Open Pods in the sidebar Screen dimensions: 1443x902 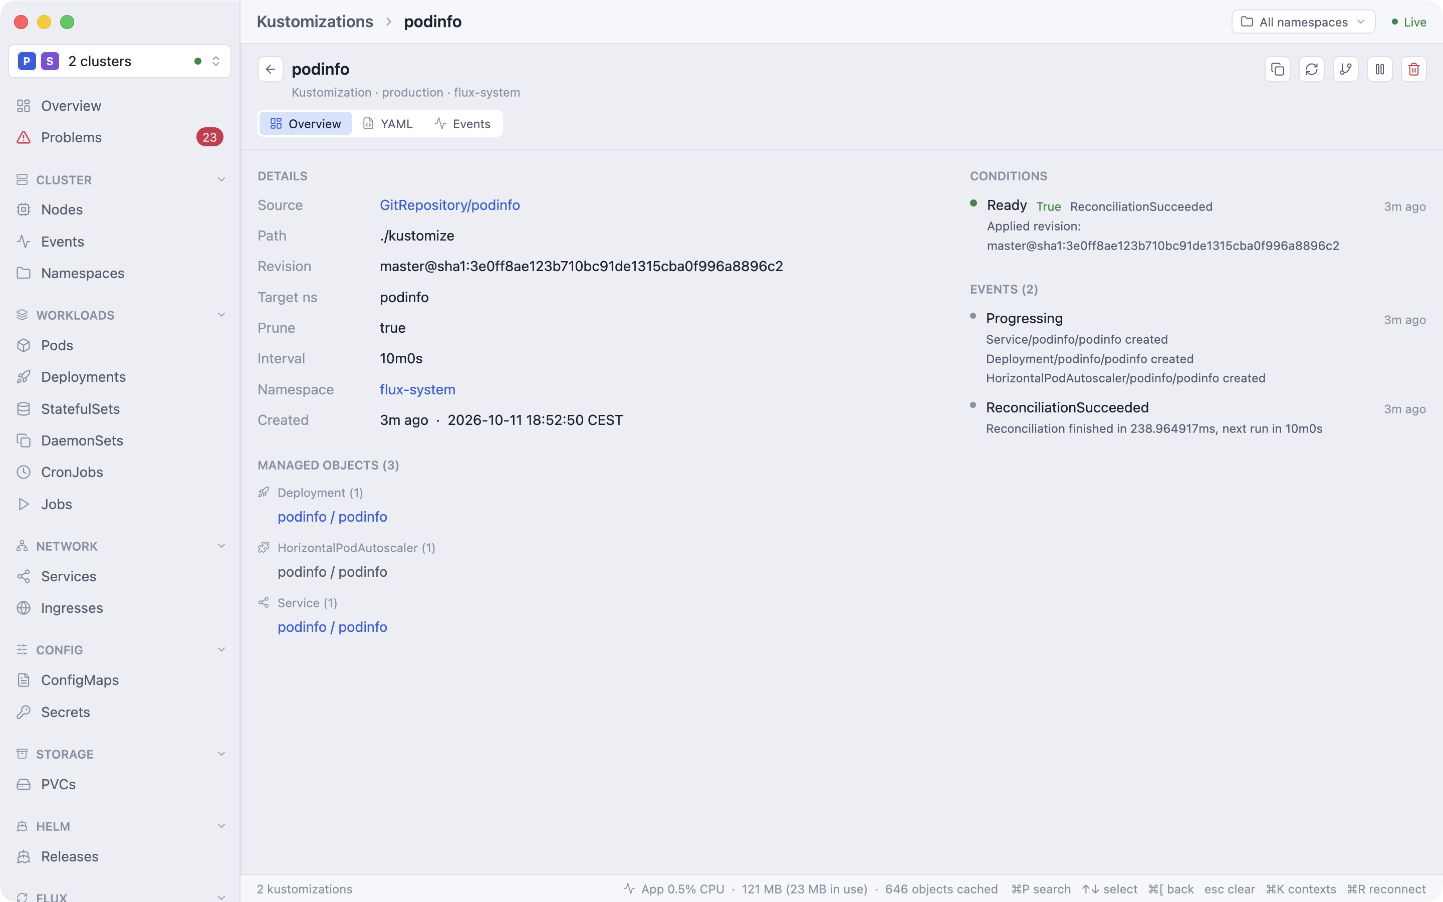click(119, 345)
